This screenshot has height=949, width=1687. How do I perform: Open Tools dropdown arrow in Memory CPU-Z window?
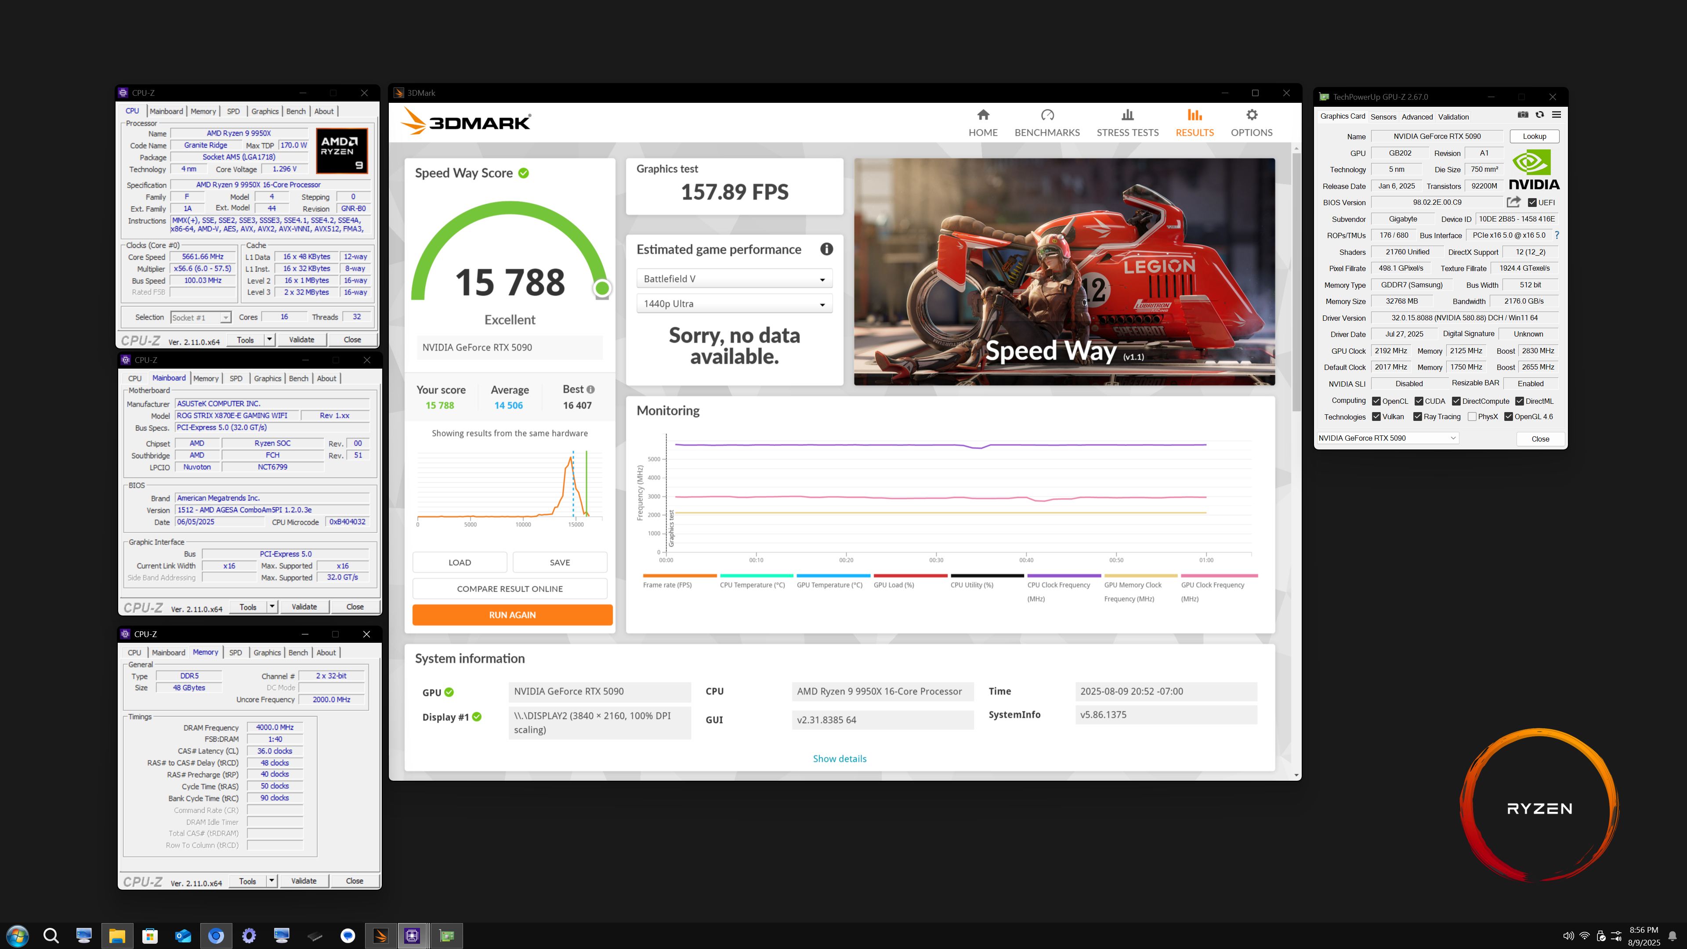click(x=271, y=881)
